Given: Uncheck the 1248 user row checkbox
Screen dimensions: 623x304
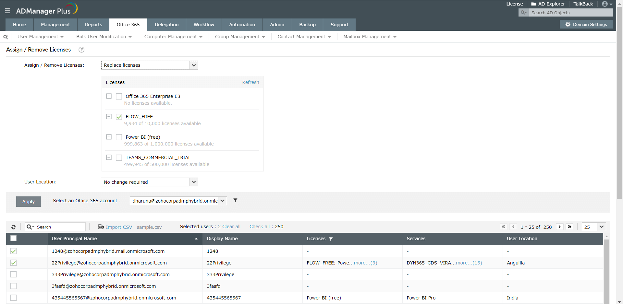Looking at the screenshot, I should coord(13,251).
